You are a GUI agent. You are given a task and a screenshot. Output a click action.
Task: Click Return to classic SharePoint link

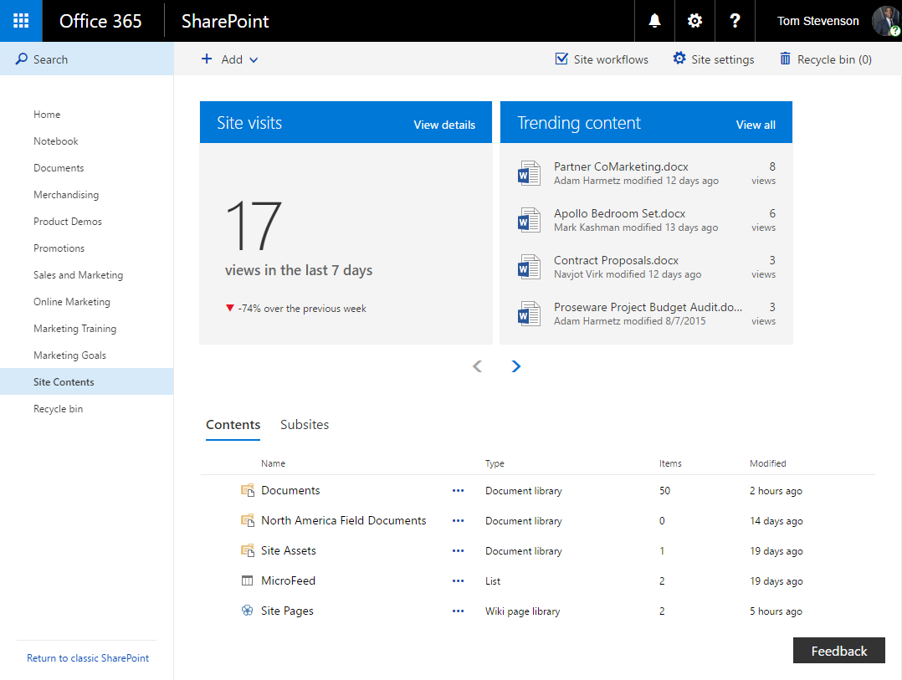point(87,658)
